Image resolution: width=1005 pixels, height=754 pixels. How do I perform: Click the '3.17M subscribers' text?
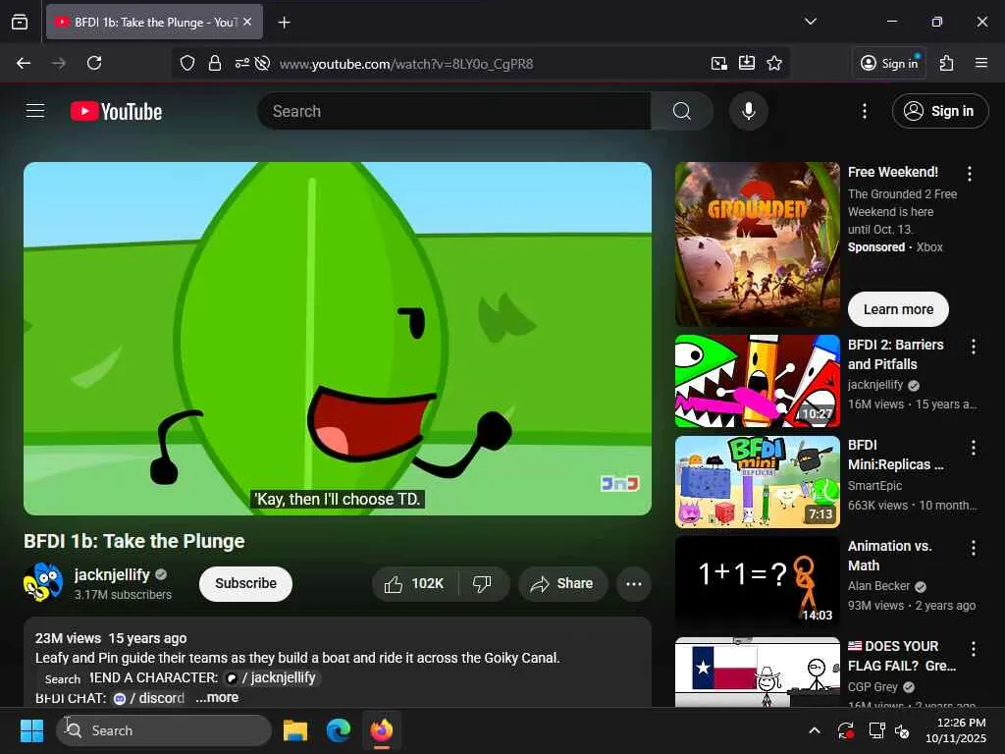[123, 594]
